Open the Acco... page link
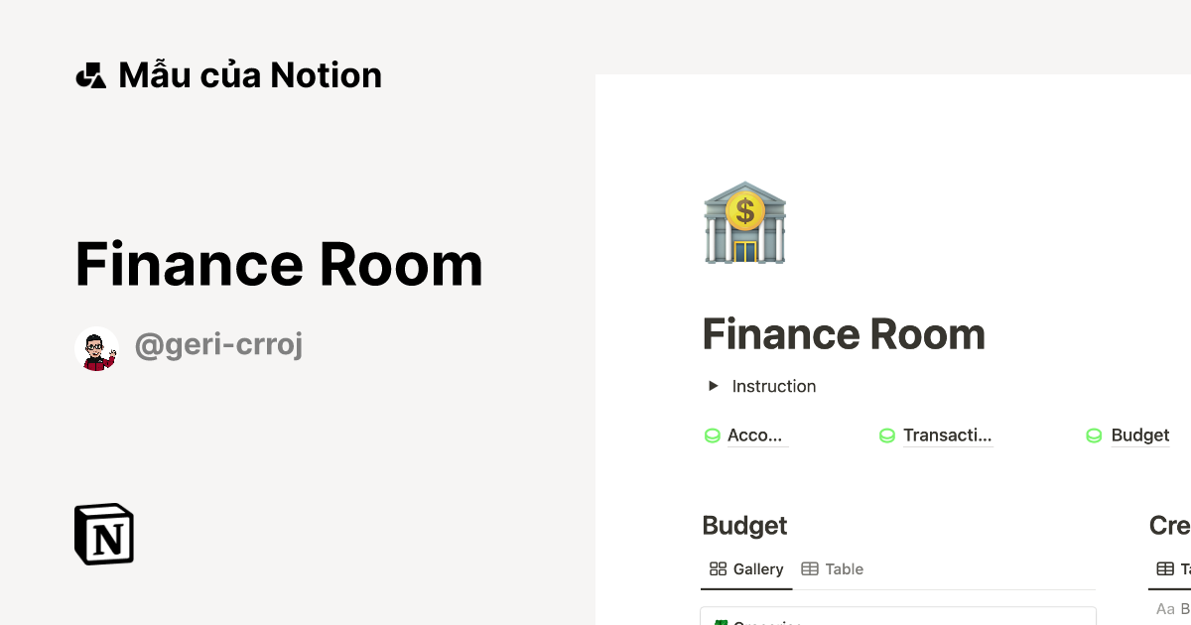This screenshot has height=625, width=1191. pos(755,435)
